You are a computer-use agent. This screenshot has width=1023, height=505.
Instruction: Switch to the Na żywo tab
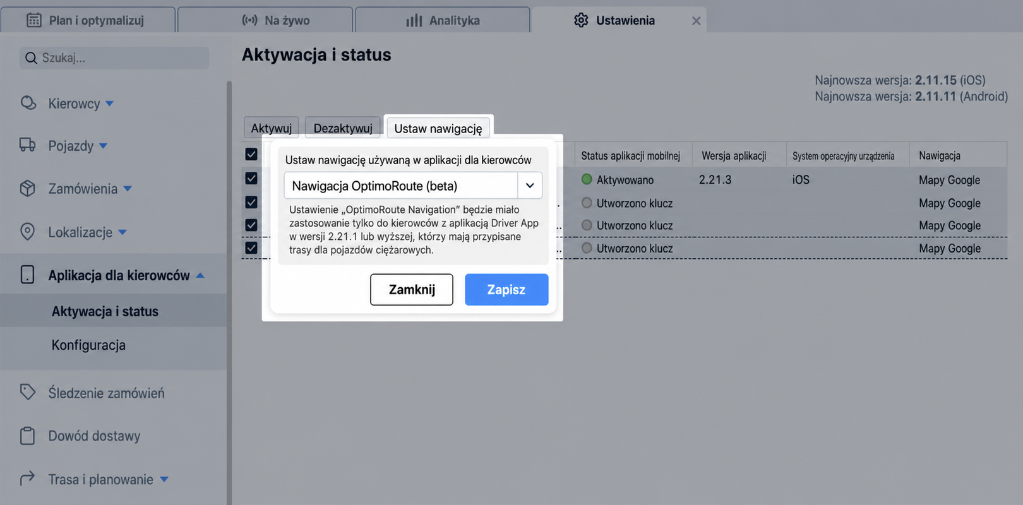pos(265,20)
